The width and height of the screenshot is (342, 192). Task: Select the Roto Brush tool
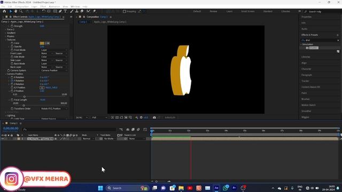[x=88, y=11]
